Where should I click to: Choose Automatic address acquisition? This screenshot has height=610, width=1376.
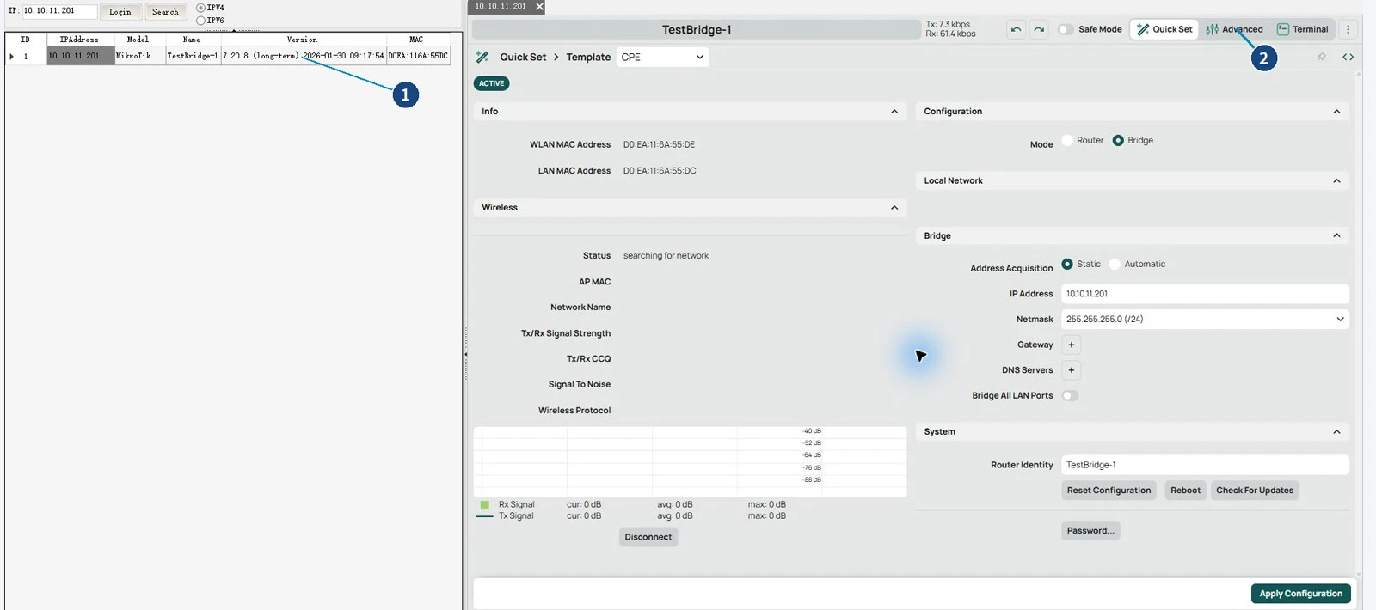point(1115,265)
